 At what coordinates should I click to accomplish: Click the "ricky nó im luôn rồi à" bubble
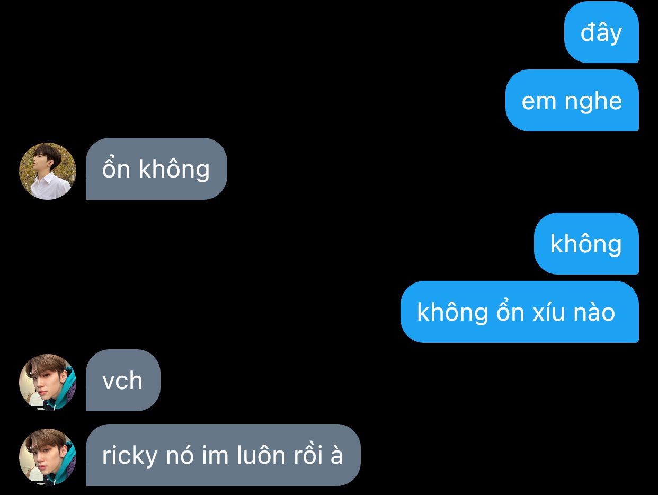point(223,455)
